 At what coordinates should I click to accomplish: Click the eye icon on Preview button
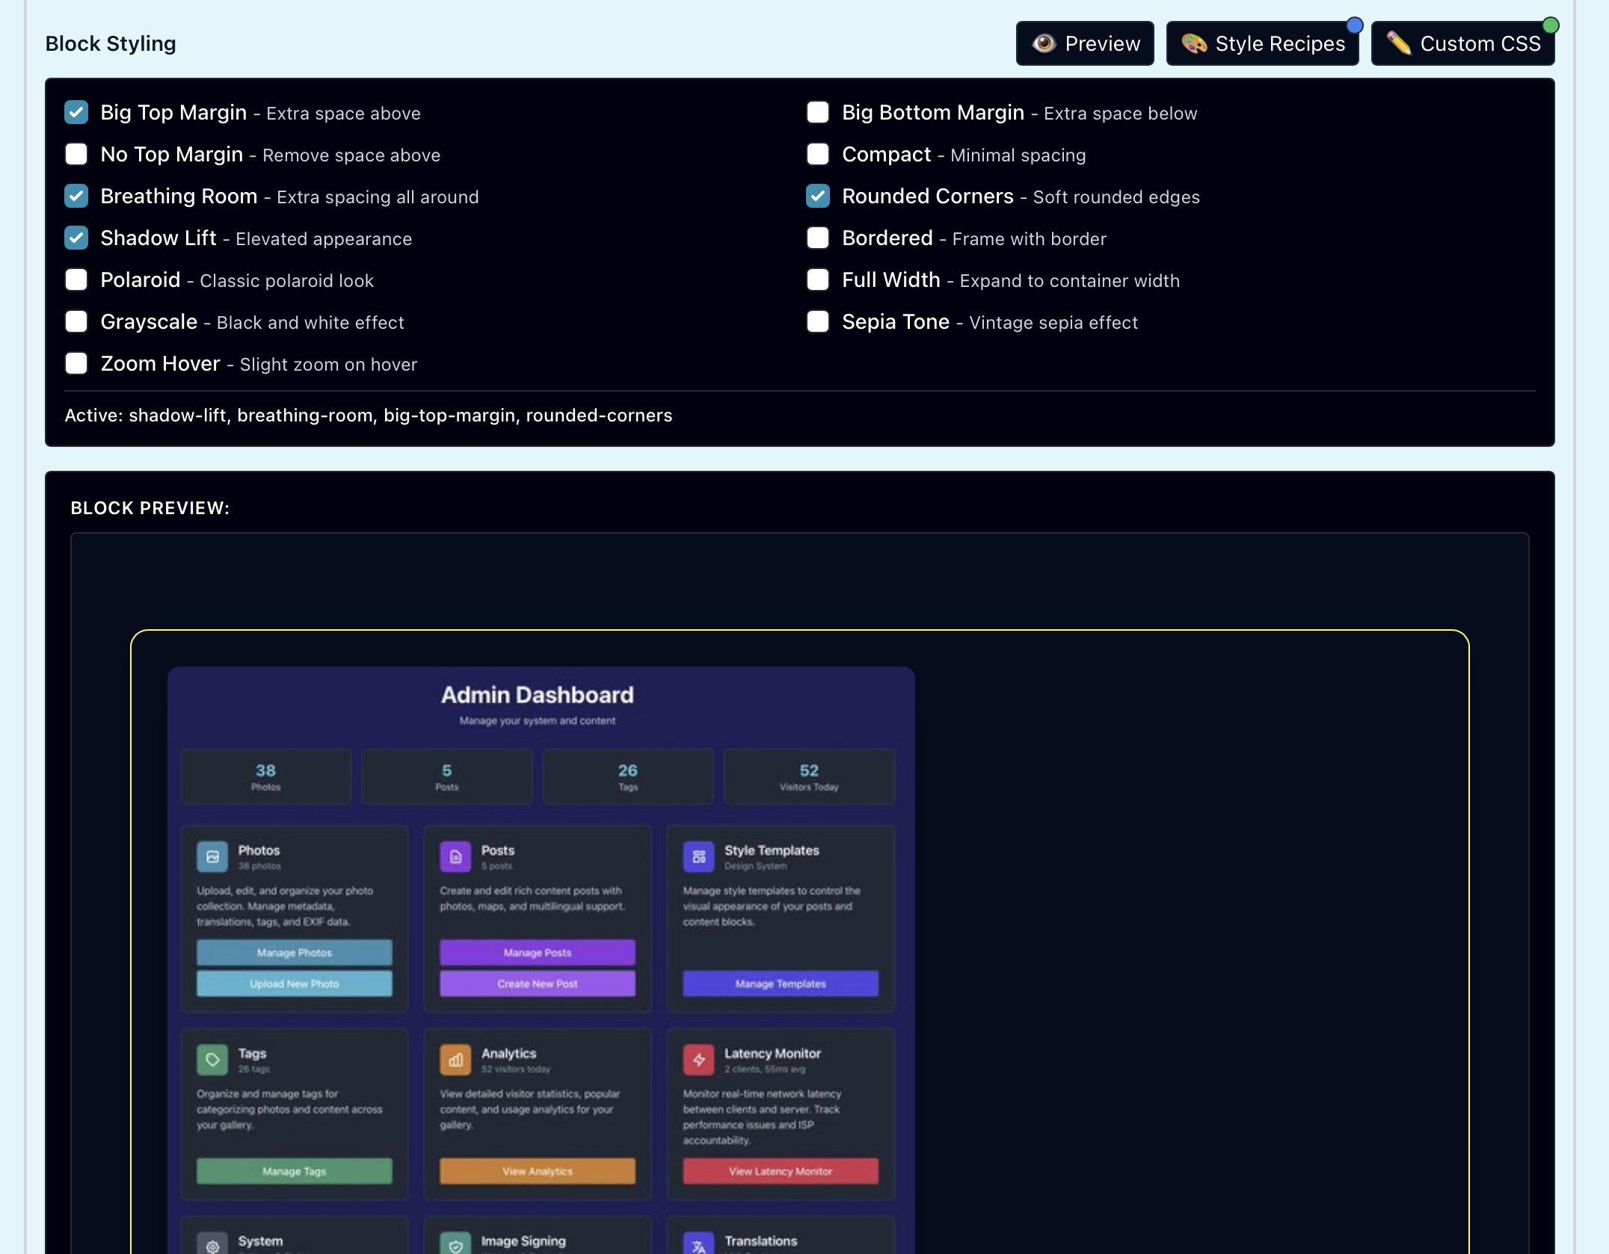click(1044, 43)
